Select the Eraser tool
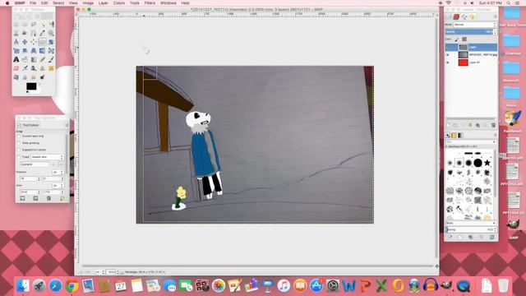 (16, 68)
